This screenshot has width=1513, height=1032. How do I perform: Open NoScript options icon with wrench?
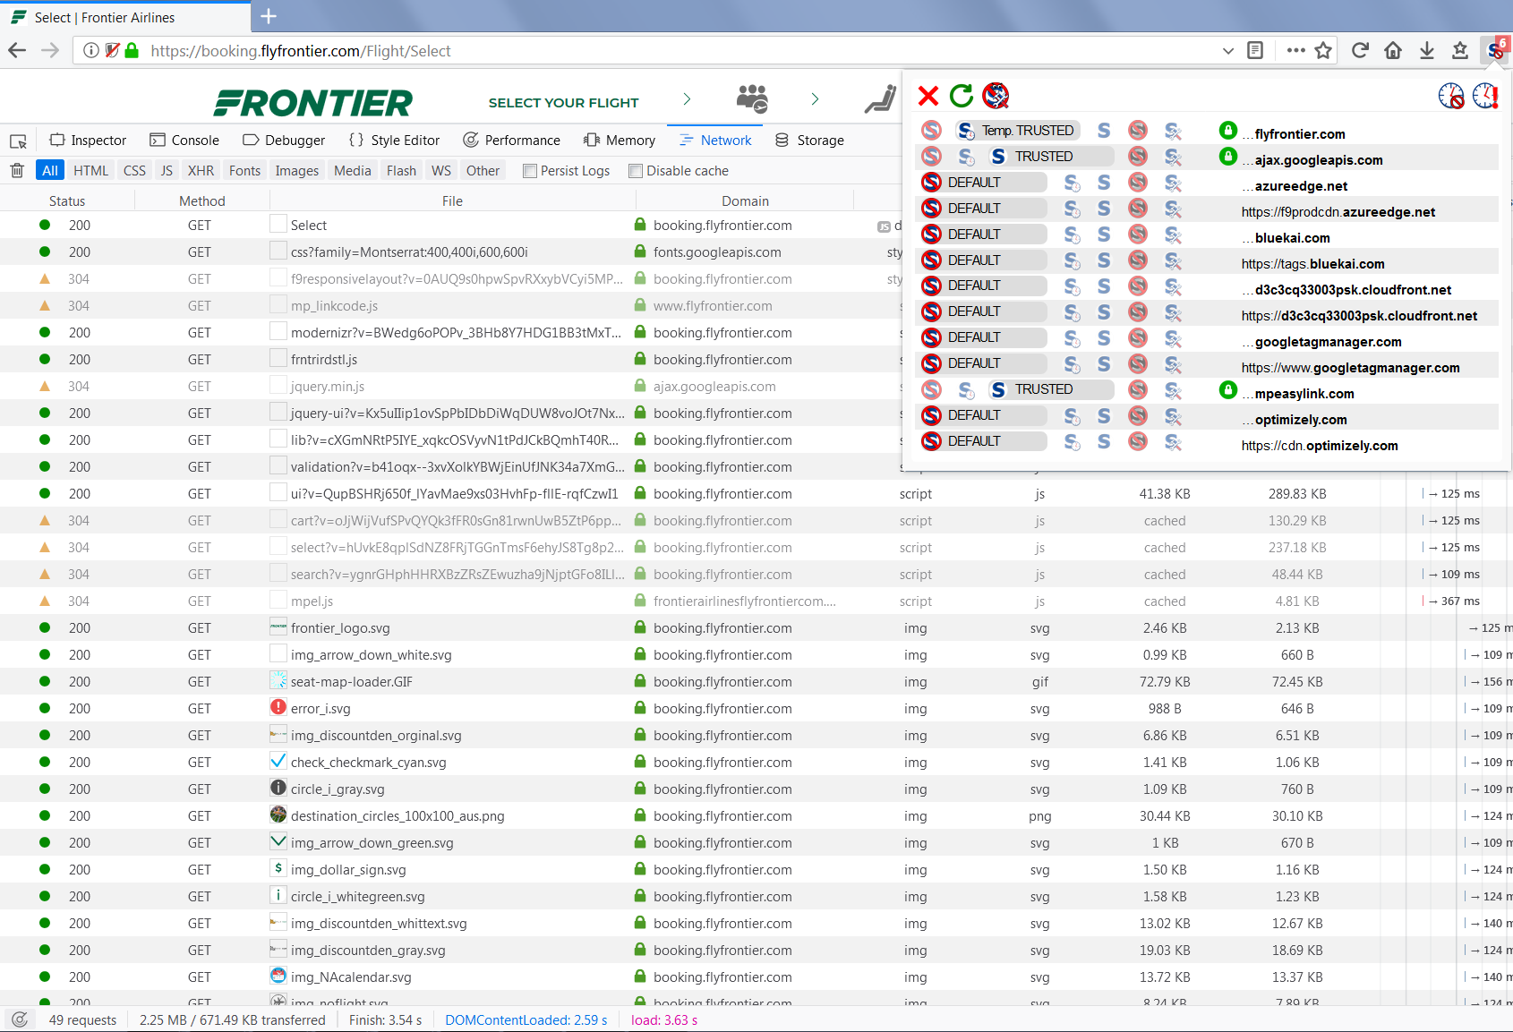click(996, 95)
